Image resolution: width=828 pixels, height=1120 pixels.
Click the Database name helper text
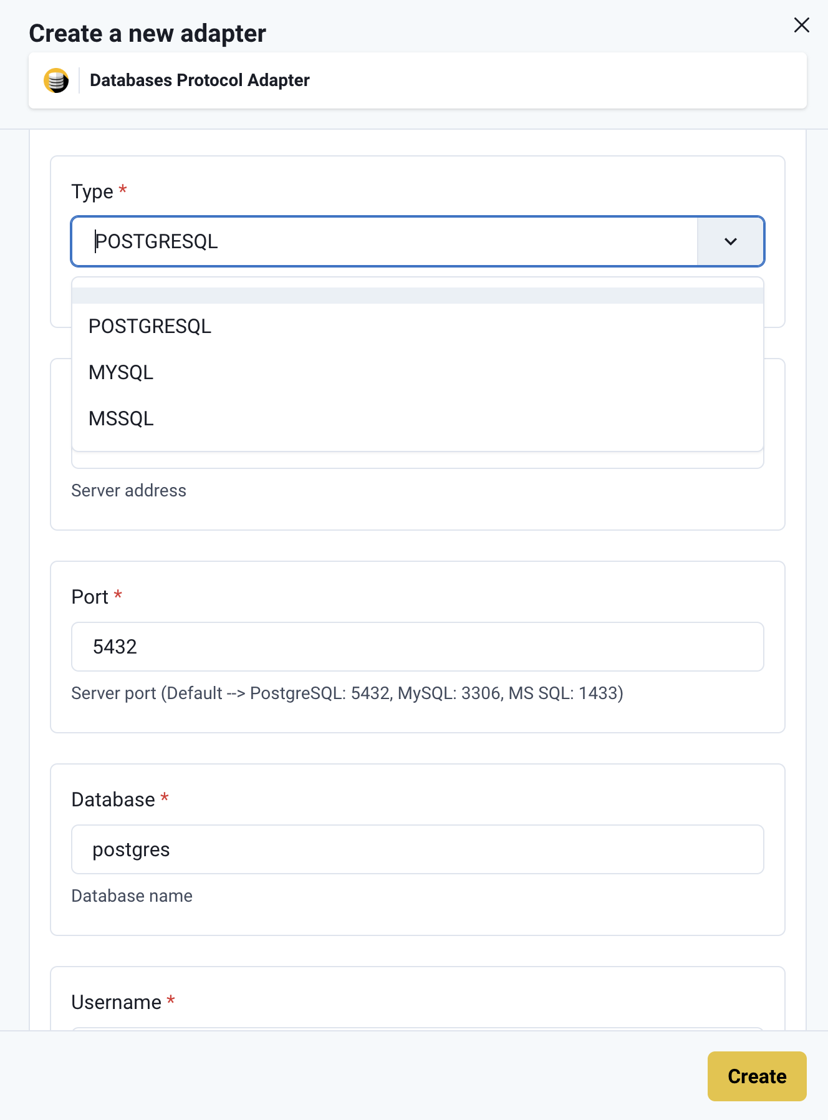(132, 896)
